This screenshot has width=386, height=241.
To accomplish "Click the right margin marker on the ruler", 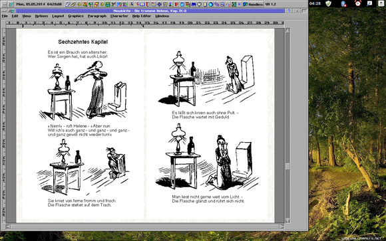I will (143, 26).
